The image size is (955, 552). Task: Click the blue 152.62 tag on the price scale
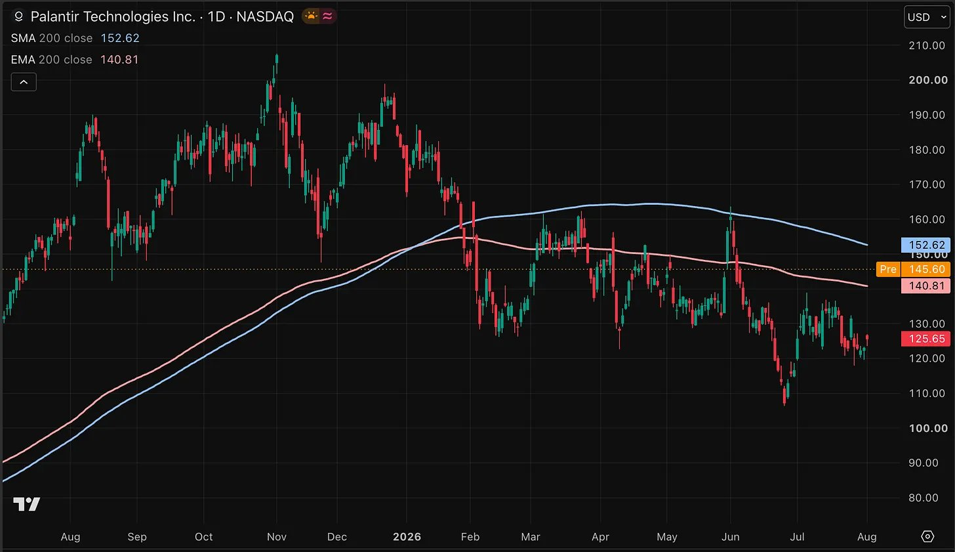pos(925,245)
